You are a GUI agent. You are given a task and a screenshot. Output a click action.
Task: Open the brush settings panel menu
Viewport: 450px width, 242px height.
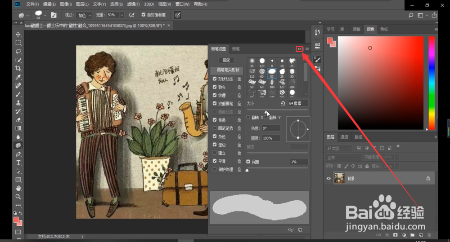point(307,49)
